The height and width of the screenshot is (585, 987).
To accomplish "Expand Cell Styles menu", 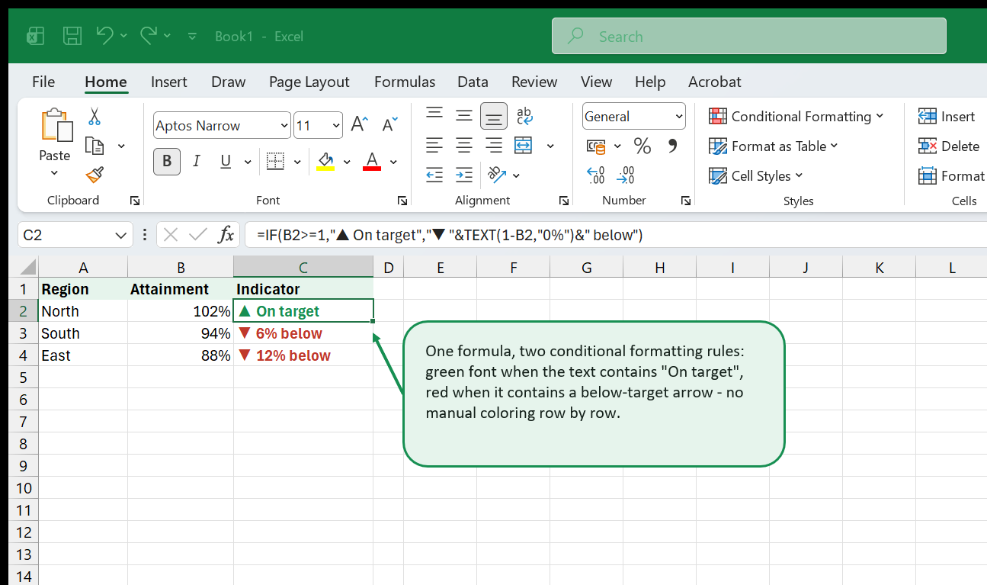I will (x=755, y=175).
